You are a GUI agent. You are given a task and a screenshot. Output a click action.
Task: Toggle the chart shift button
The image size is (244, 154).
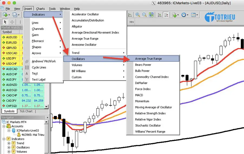[166, 15]
